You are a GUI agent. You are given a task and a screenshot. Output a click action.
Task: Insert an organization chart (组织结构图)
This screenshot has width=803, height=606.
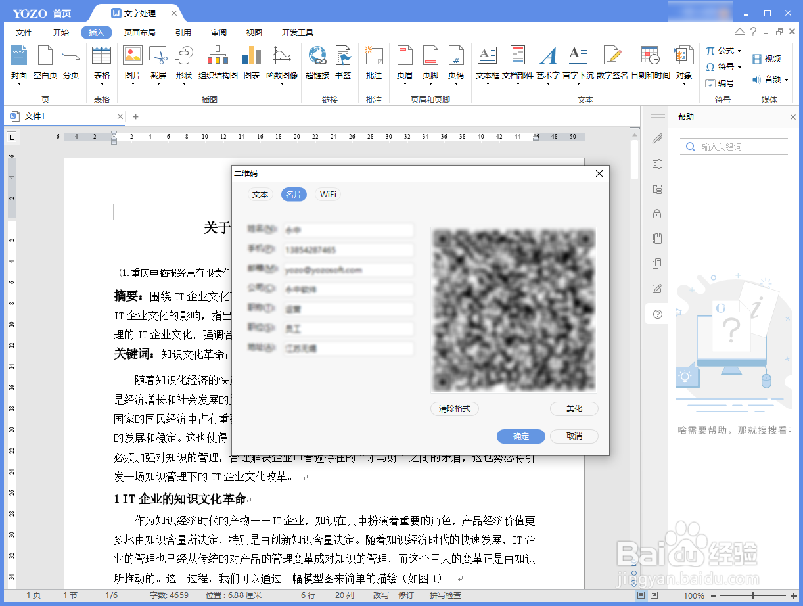point(218,64)
